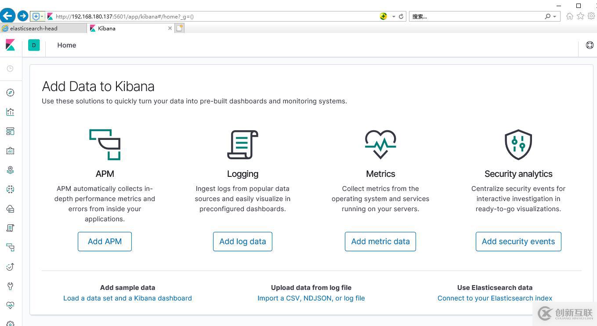This screenshot has height=326, width=597.
Task: Open Load a data set and a Kibana dashboard
Action: (x=127, y=298)
